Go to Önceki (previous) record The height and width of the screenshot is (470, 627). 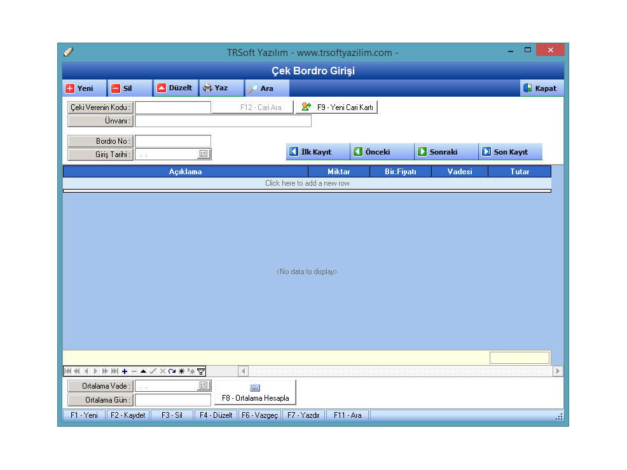click(x=382, y=152)
